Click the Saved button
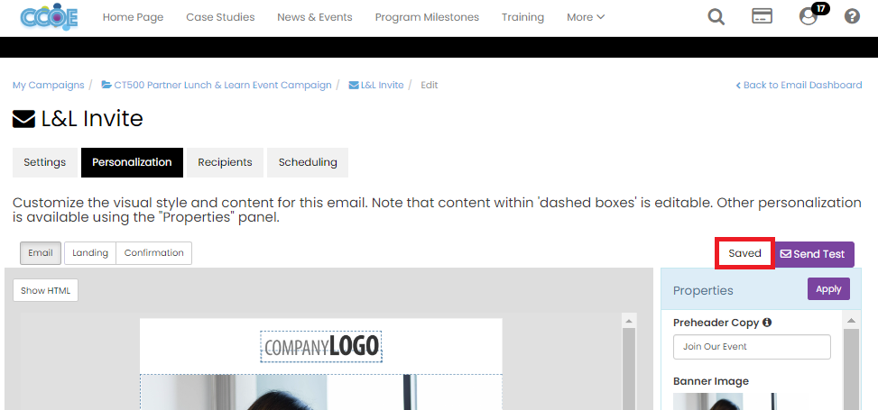Image resolution: width=878 pixels, height=410 pixels. click(744, 253)
